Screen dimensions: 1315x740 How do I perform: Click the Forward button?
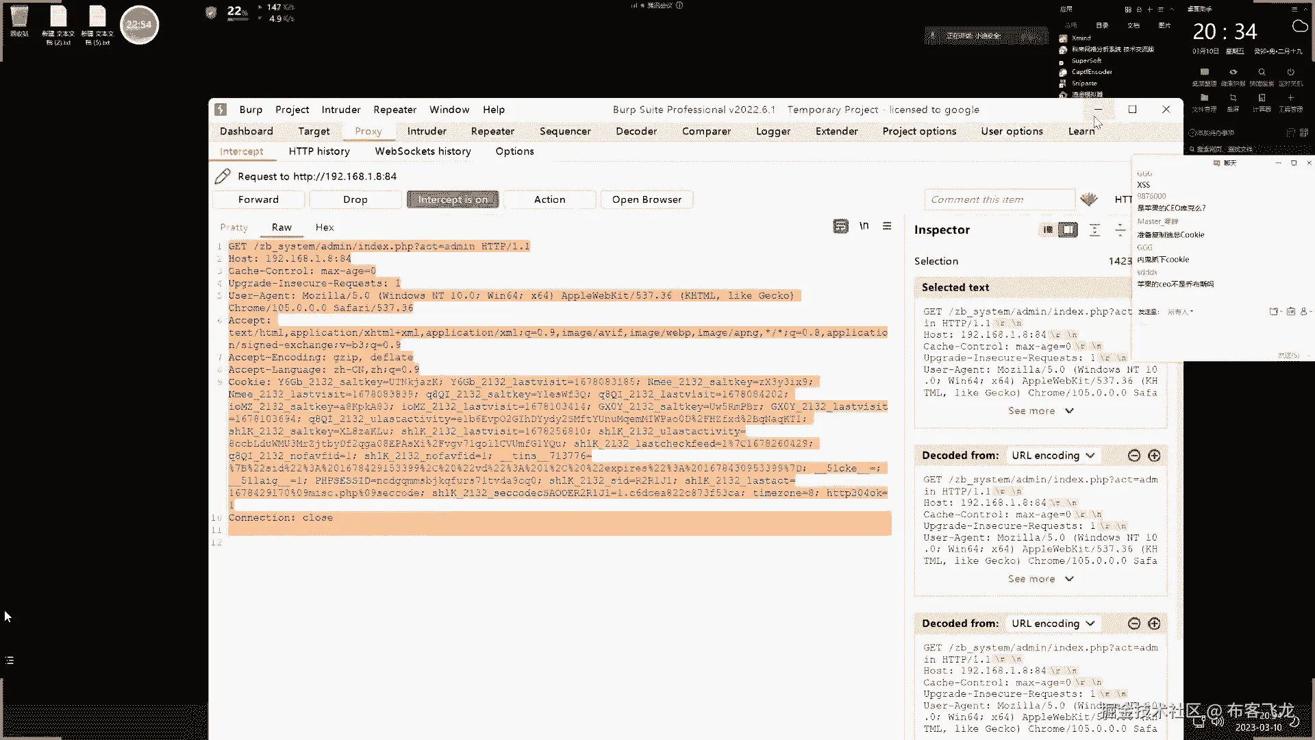[258, 199]
